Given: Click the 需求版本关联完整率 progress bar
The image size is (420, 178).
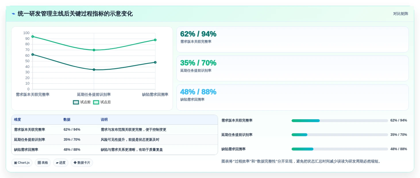Looking at the screenshot, I should pyautogui.click(x=340, y=121).
